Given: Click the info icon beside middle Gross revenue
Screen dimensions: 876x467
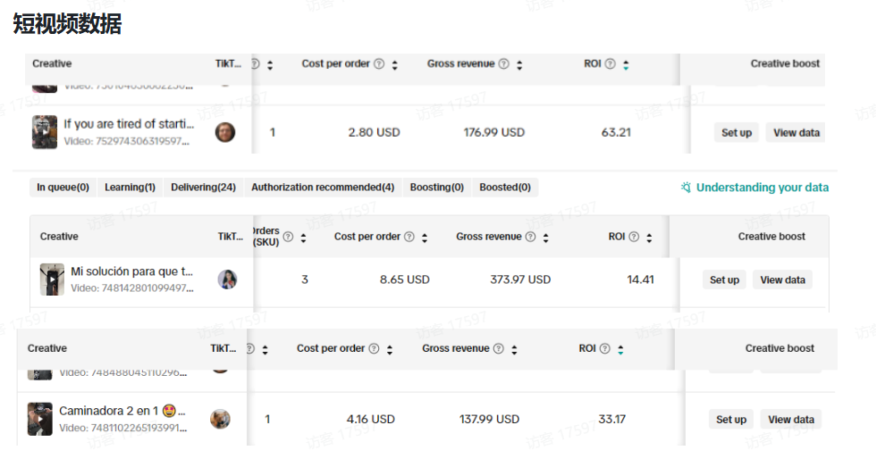Looking at the screenshot, I should coord(530,238).
